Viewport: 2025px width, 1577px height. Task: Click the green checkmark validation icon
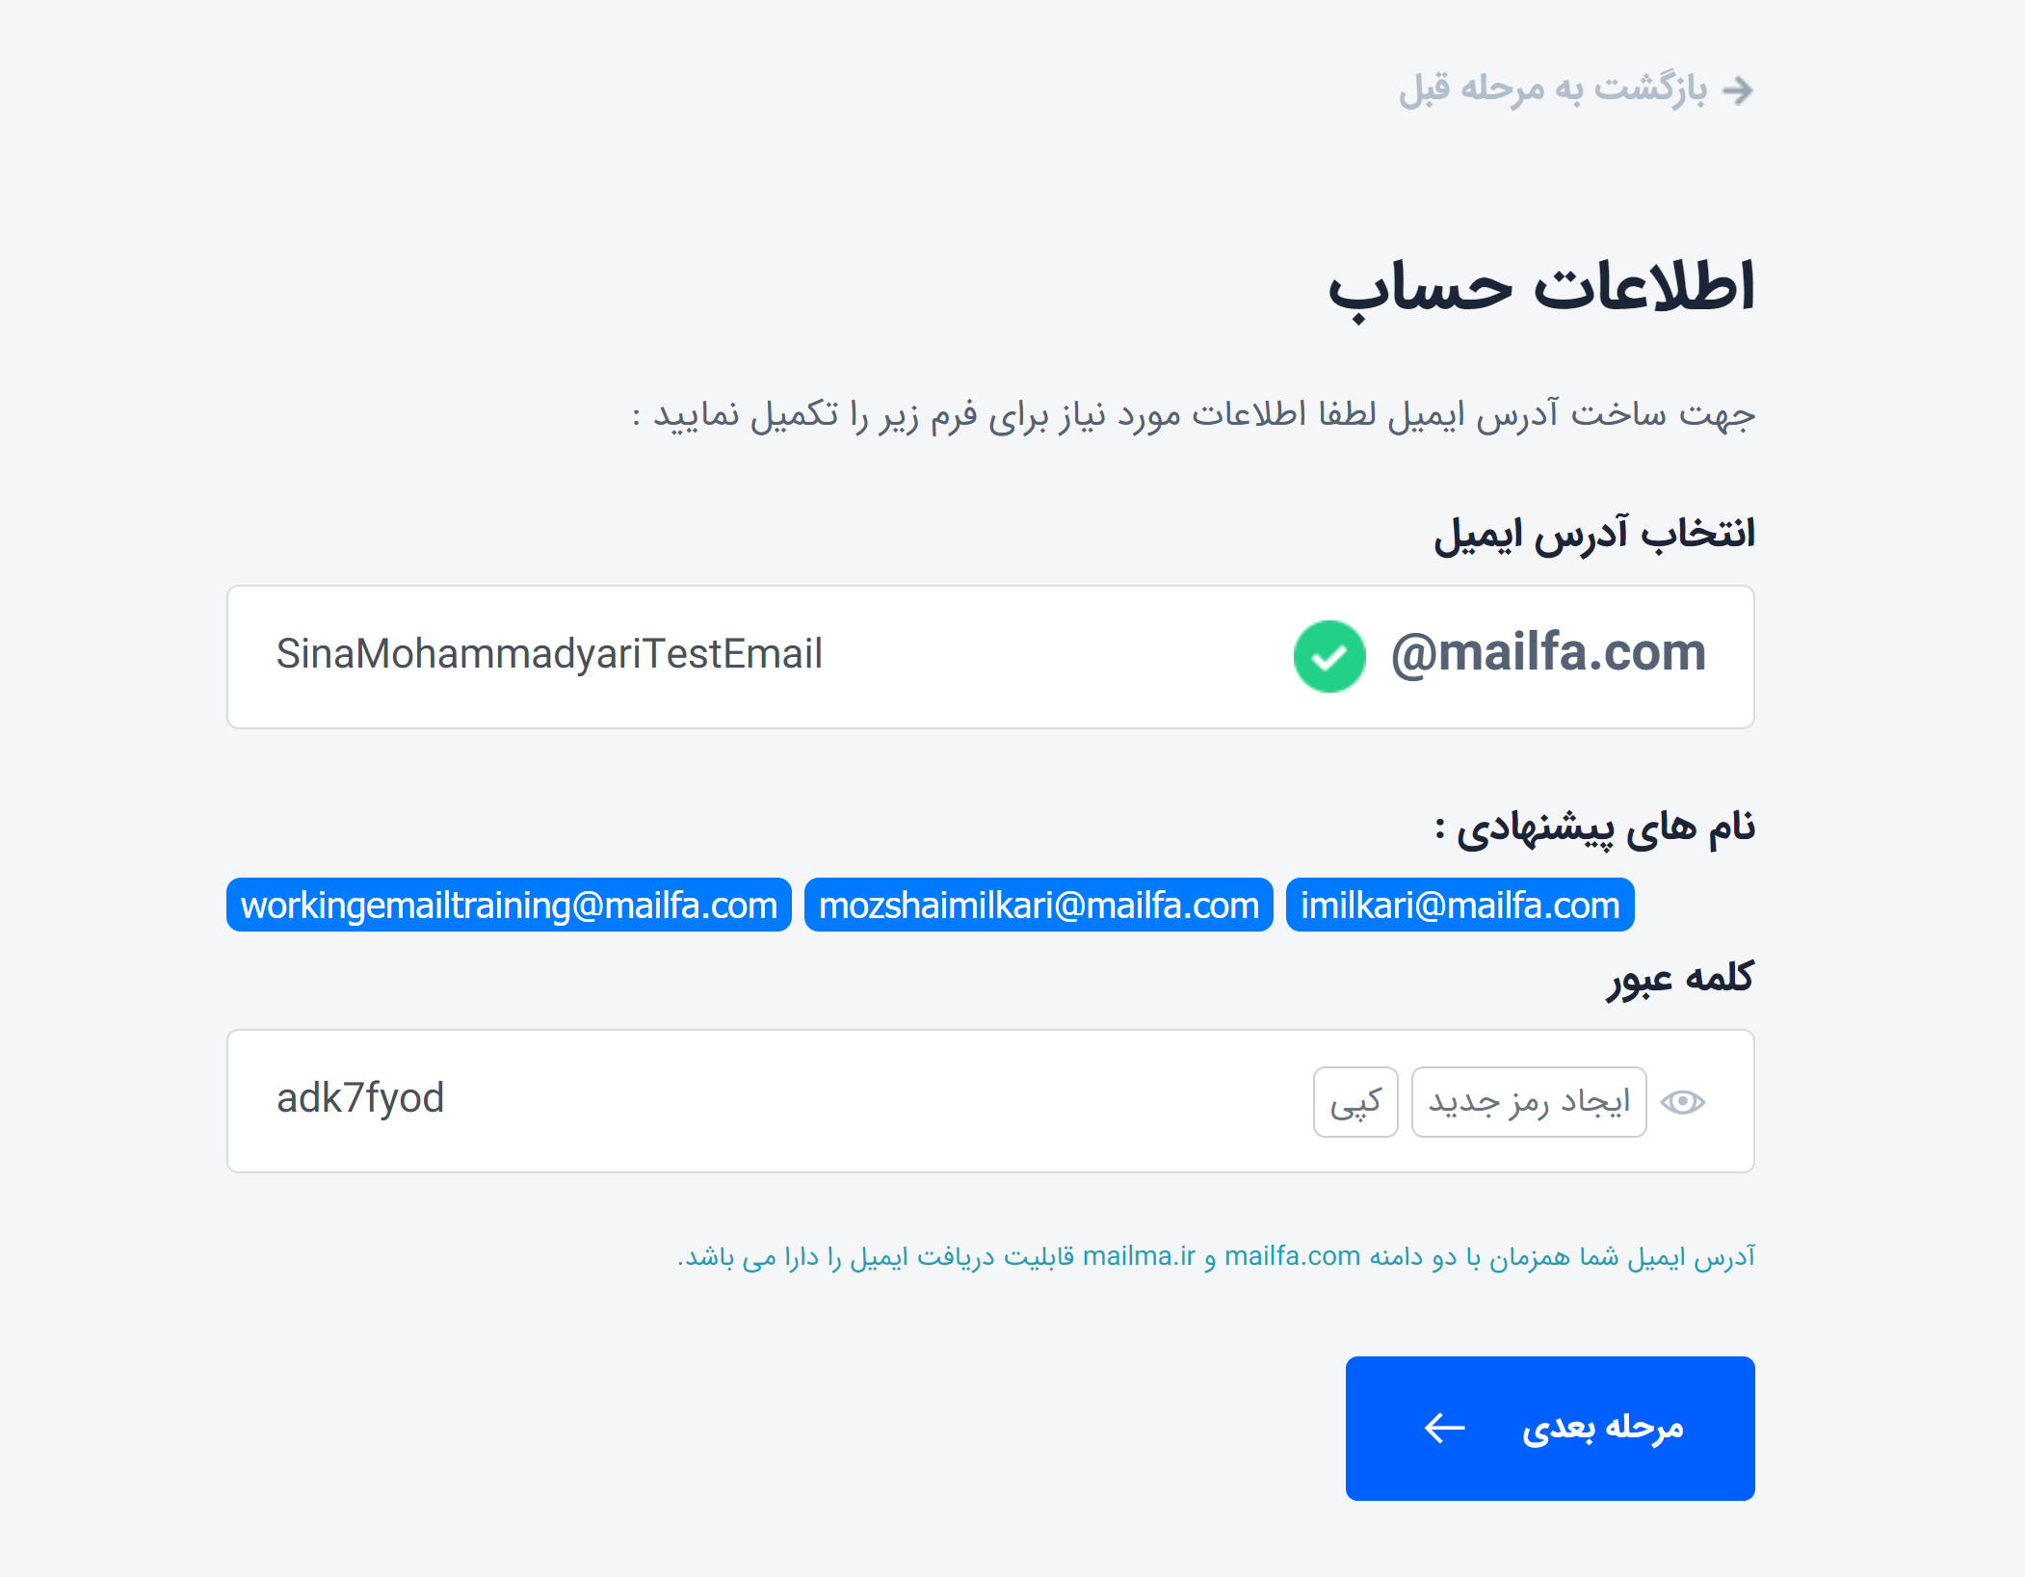click(1328, 653)
